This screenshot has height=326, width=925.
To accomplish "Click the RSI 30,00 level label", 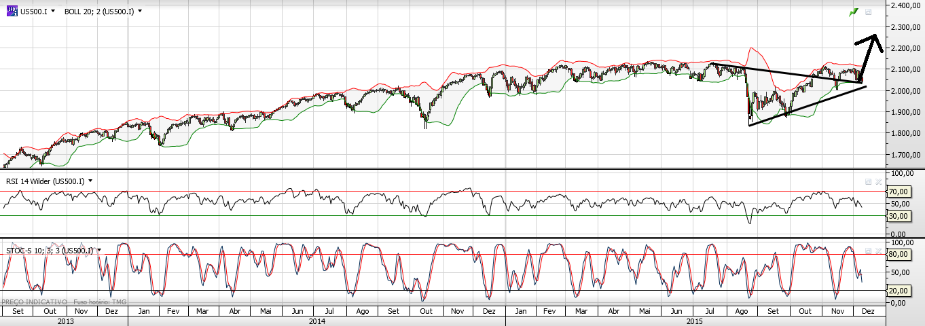I will point(898,216).
